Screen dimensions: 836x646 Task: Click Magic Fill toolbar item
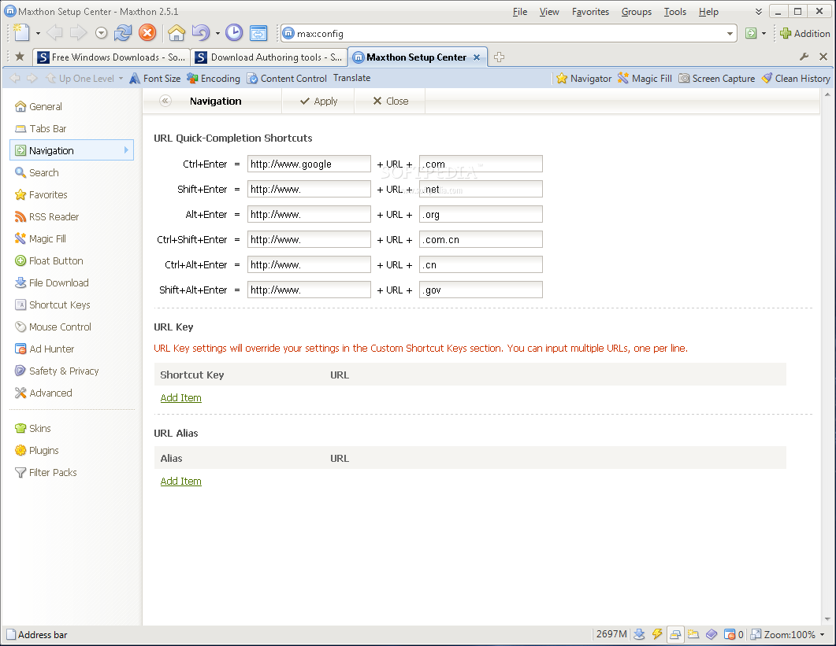[645, 78]
